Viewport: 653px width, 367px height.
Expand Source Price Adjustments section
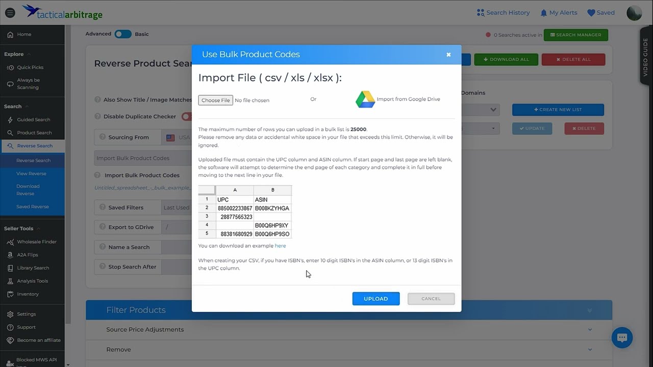349,330
